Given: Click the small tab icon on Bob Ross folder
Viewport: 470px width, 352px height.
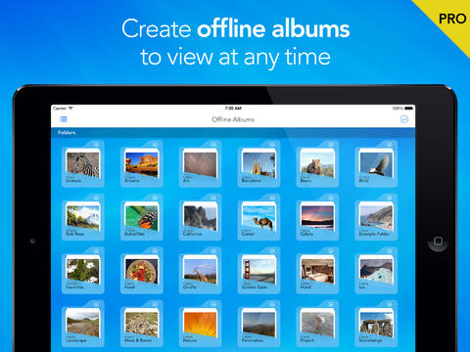Looking at the screenshot, I should (x=96, y=198).
